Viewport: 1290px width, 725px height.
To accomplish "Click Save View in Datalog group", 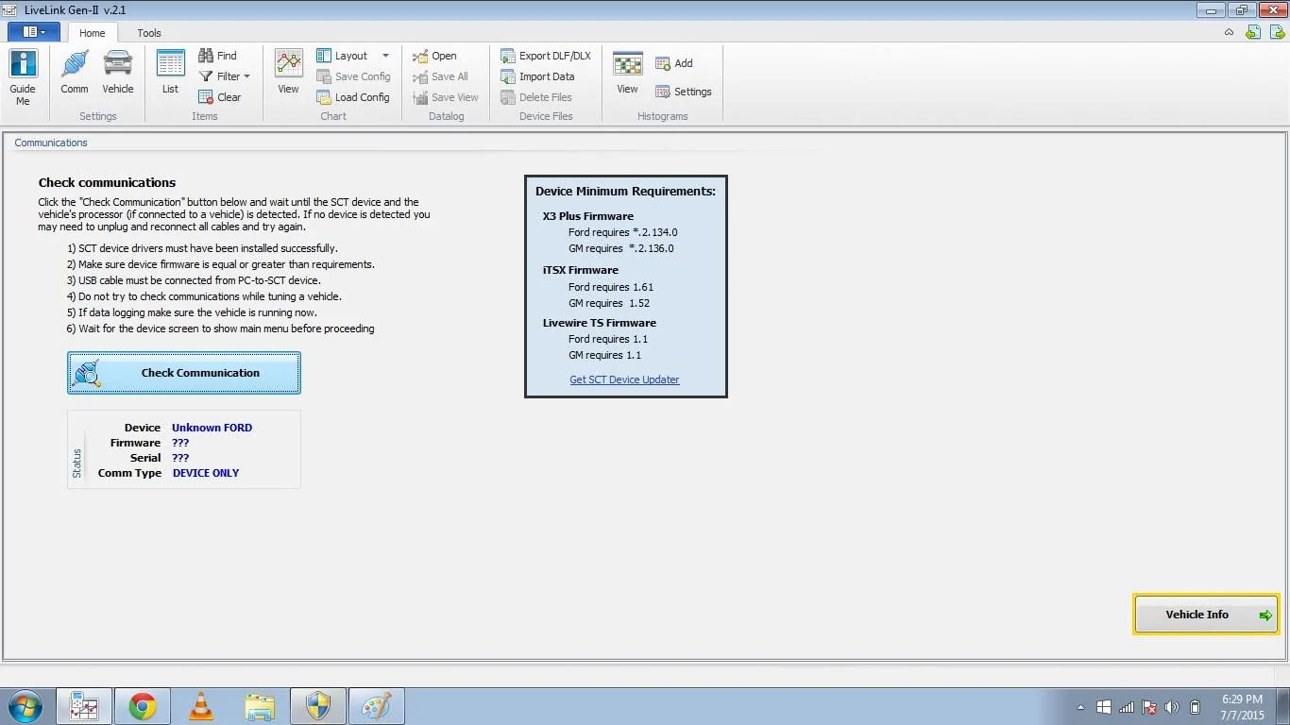I will 446,97.
